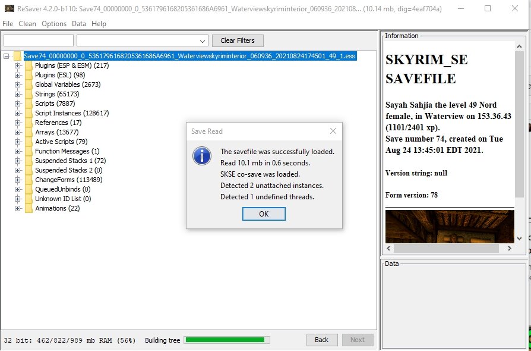Click the save screenshot thumbnail in Information
The width and height of the screenshot is (531, 351).
pos(450,227)
